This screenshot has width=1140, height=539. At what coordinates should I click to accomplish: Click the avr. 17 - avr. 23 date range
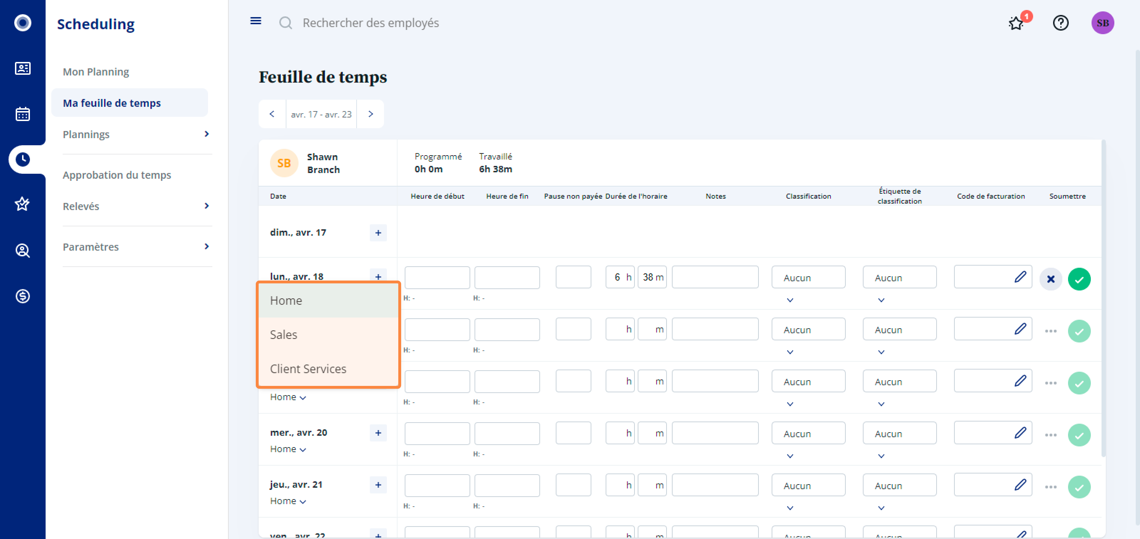point(321,114)
